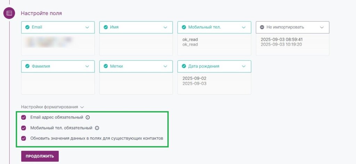This screenshot has height=164, width=356.
Task: Click checkmark icon on Мобильный тел. field
Action: click(x=184, y=27)
